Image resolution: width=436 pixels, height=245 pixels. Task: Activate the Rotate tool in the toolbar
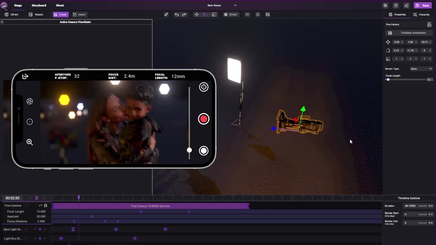point(205,14)
